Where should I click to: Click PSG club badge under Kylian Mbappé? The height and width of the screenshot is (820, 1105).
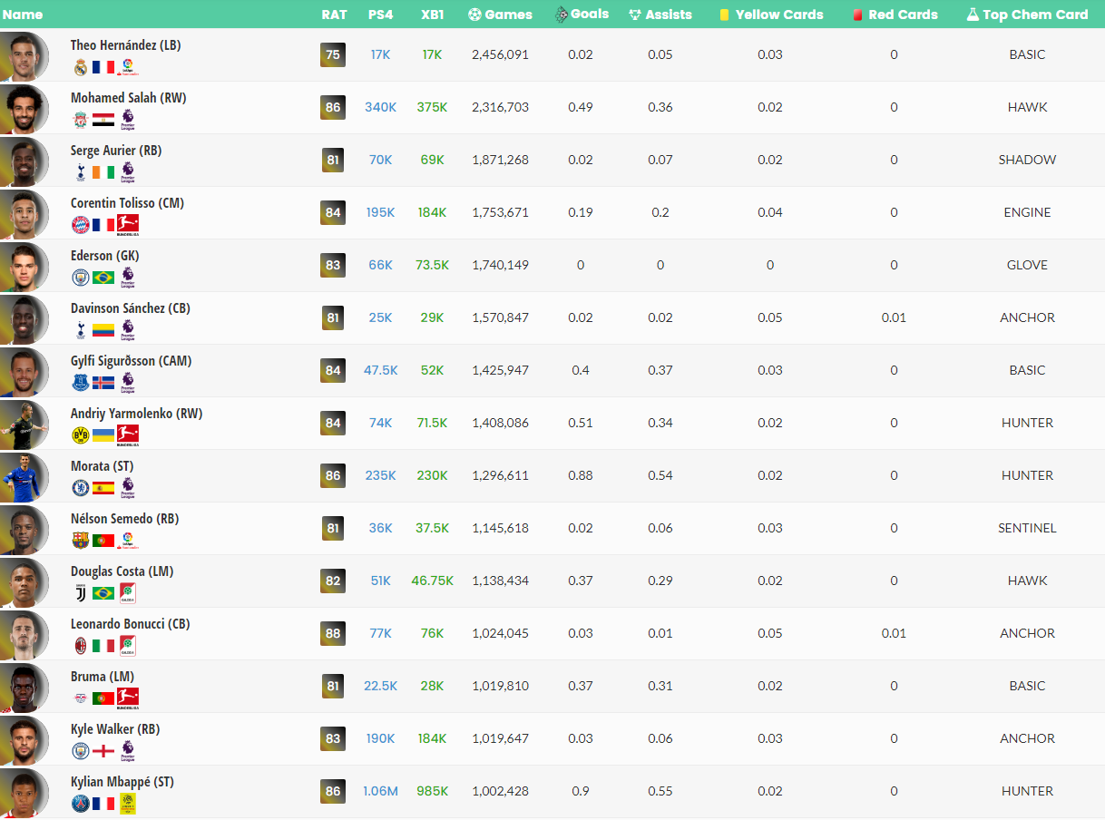(81, 804)
